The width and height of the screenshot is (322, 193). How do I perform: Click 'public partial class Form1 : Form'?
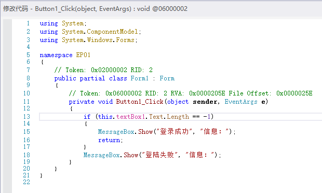114,78
